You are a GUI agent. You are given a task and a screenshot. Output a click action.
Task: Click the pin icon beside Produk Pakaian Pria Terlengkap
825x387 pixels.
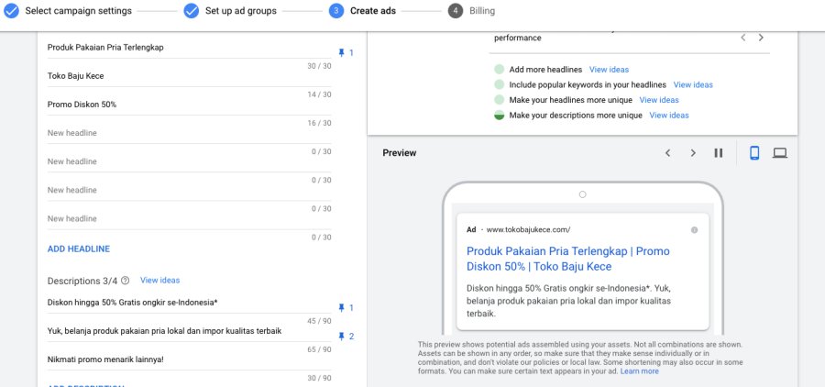tap(342, 52)
